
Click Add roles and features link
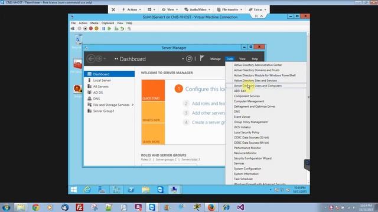click(x=208, y=104)
